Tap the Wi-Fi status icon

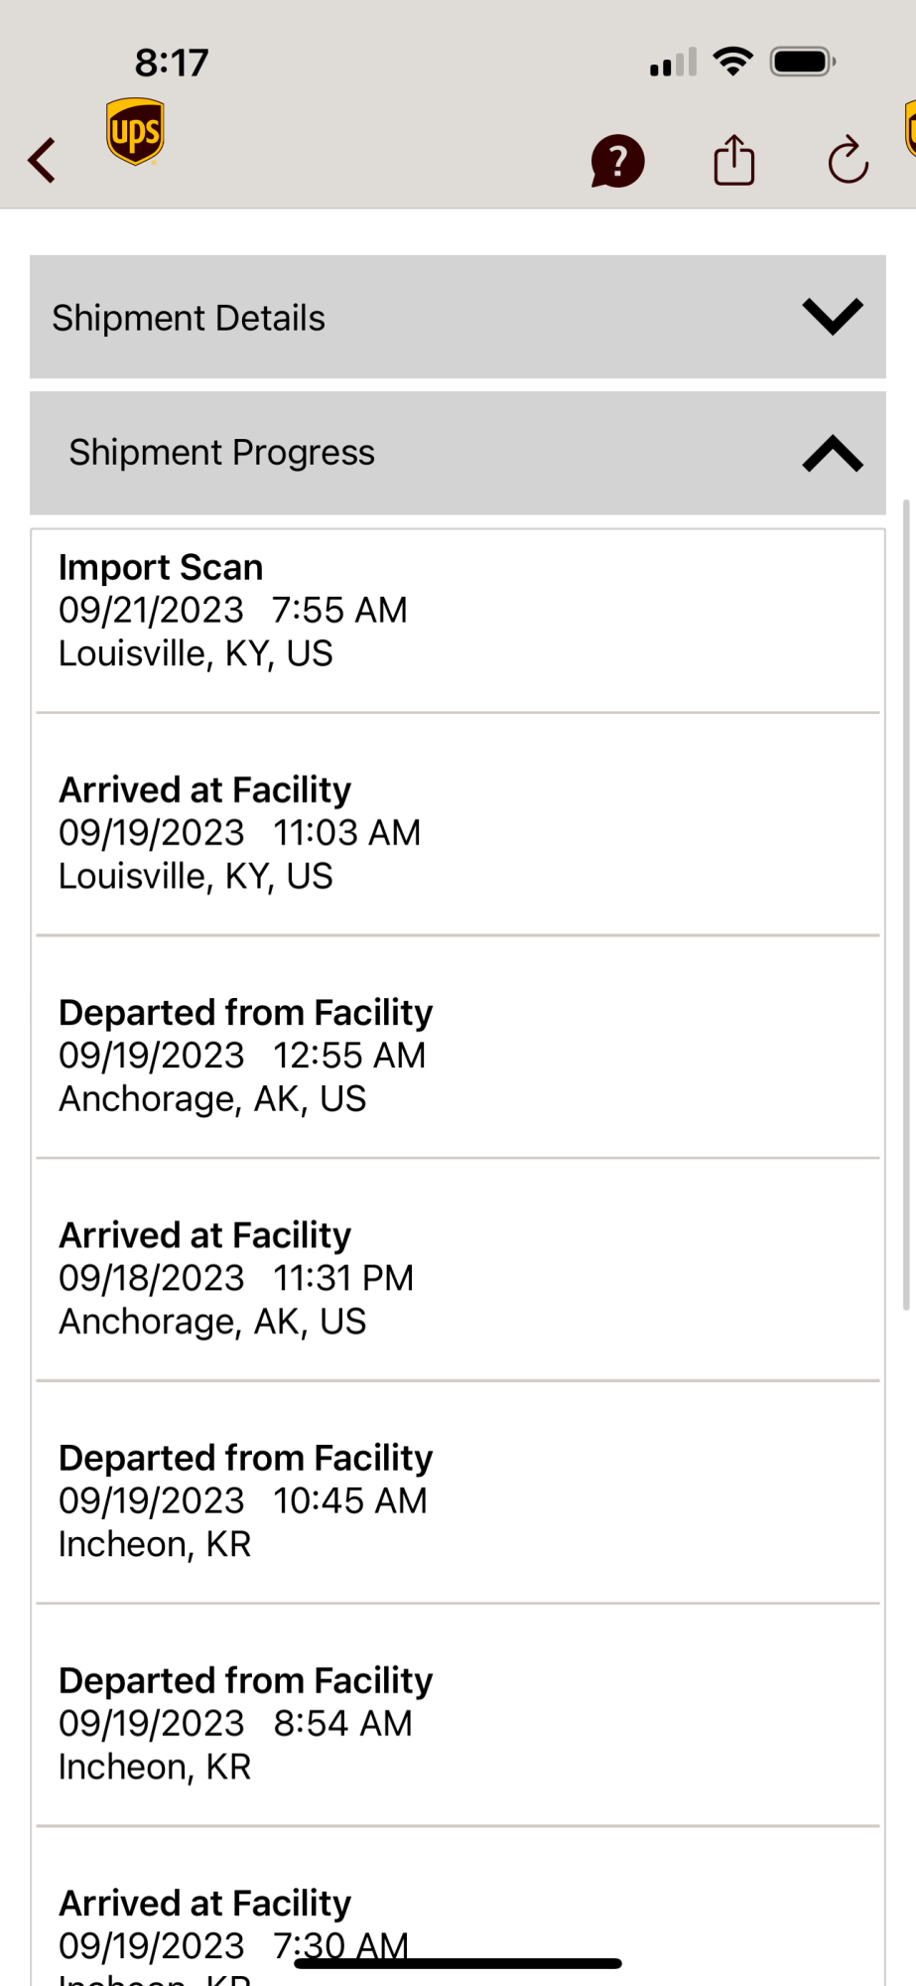732,63
